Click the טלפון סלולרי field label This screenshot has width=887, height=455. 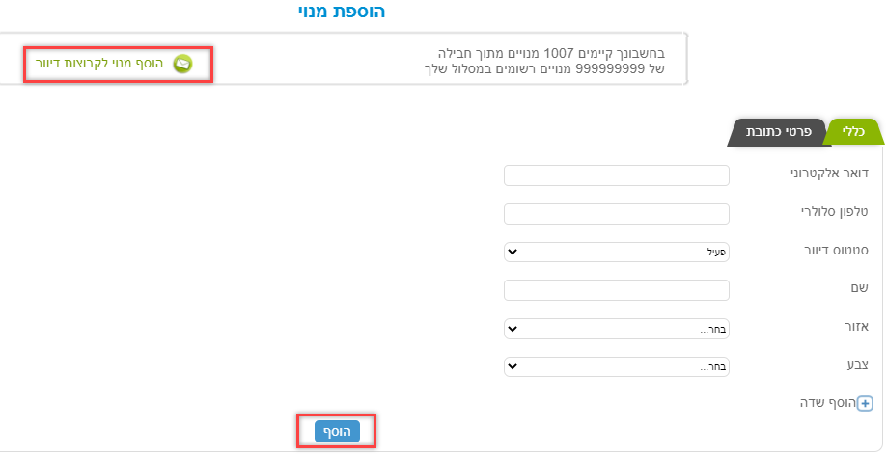834,212
